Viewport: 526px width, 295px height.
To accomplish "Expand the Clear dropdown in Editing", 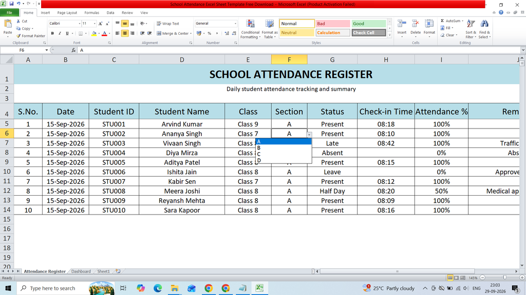I will point(457,35).
